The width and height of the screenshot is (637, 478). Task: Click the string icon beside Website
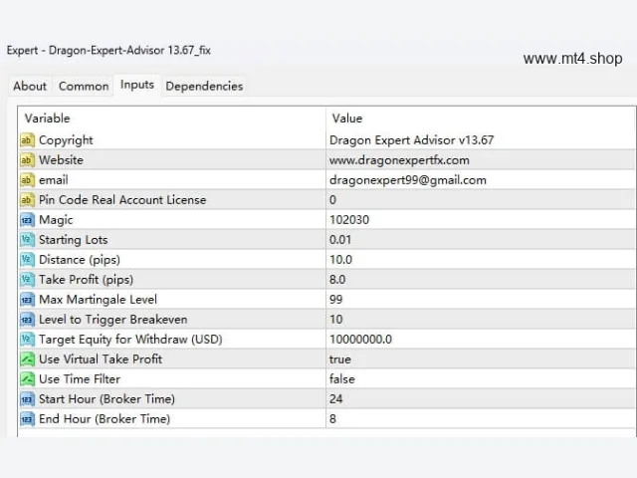27,160
